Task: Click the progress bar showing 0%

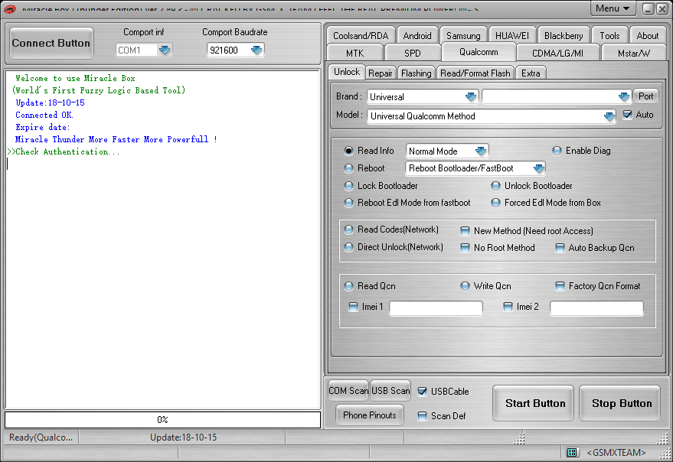Action: 162,420
